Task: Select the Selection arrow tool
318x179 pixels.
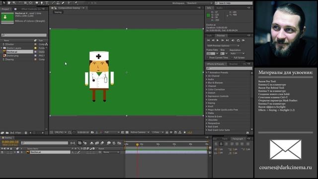Action: (4, 2)
